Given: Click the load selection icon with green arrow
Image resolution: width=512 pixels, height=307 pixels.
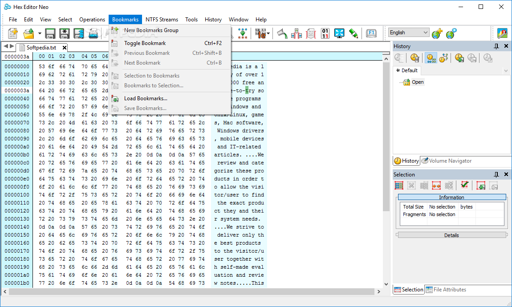Looking at the screenshot, I should 481,186.
